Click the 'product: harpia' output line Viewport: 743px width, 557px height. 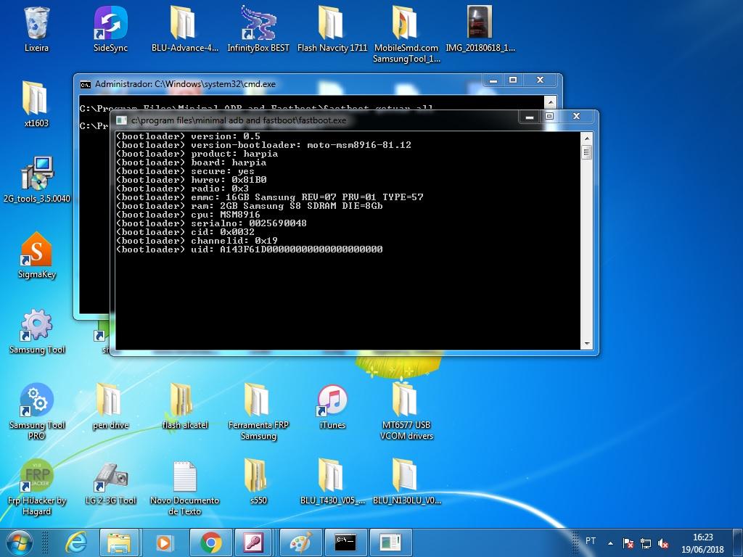(197, 154)
